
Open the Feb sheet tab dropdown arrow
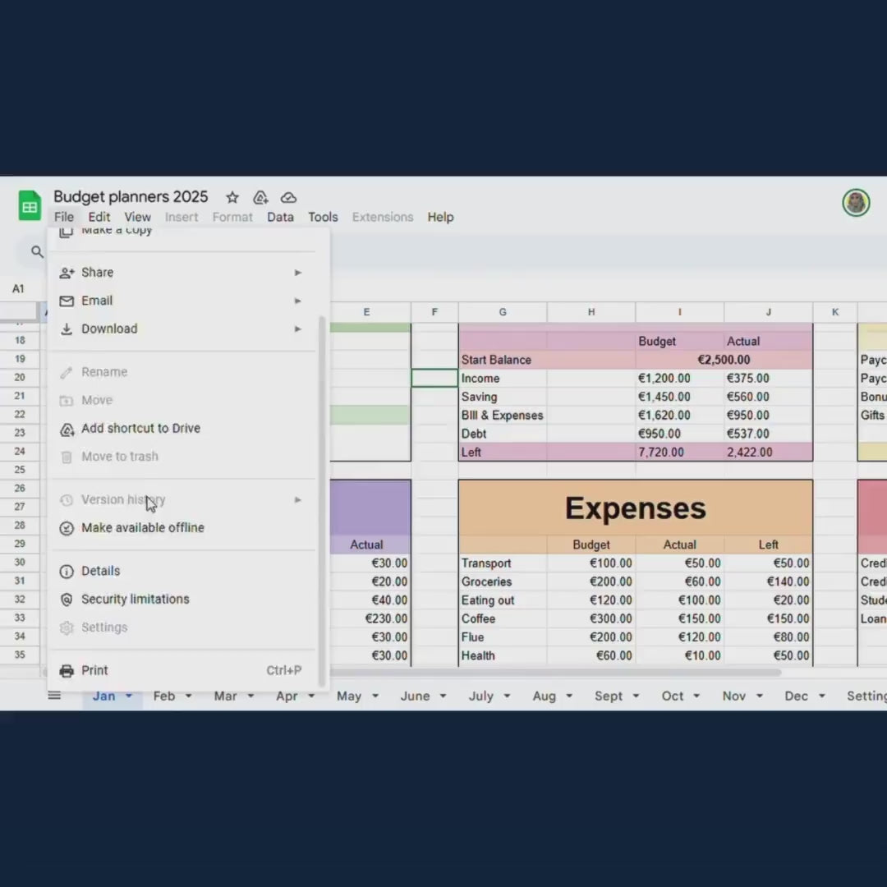pyautogui.click(x=188, y=696)
